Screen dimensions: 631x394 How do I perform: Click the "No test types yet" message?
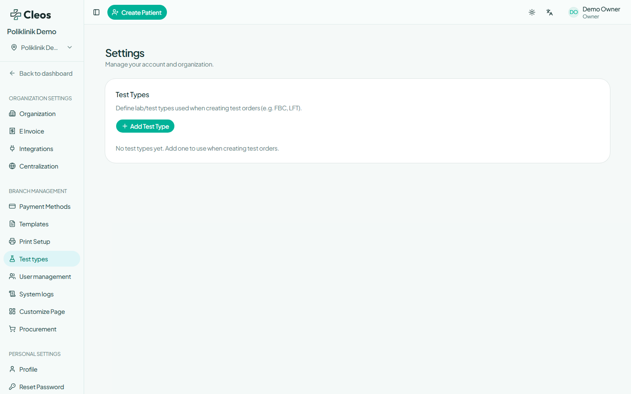click(x=197, y=148)
